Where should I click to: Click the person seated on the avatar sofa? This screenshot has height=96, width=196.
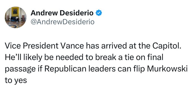click(17, 17)
